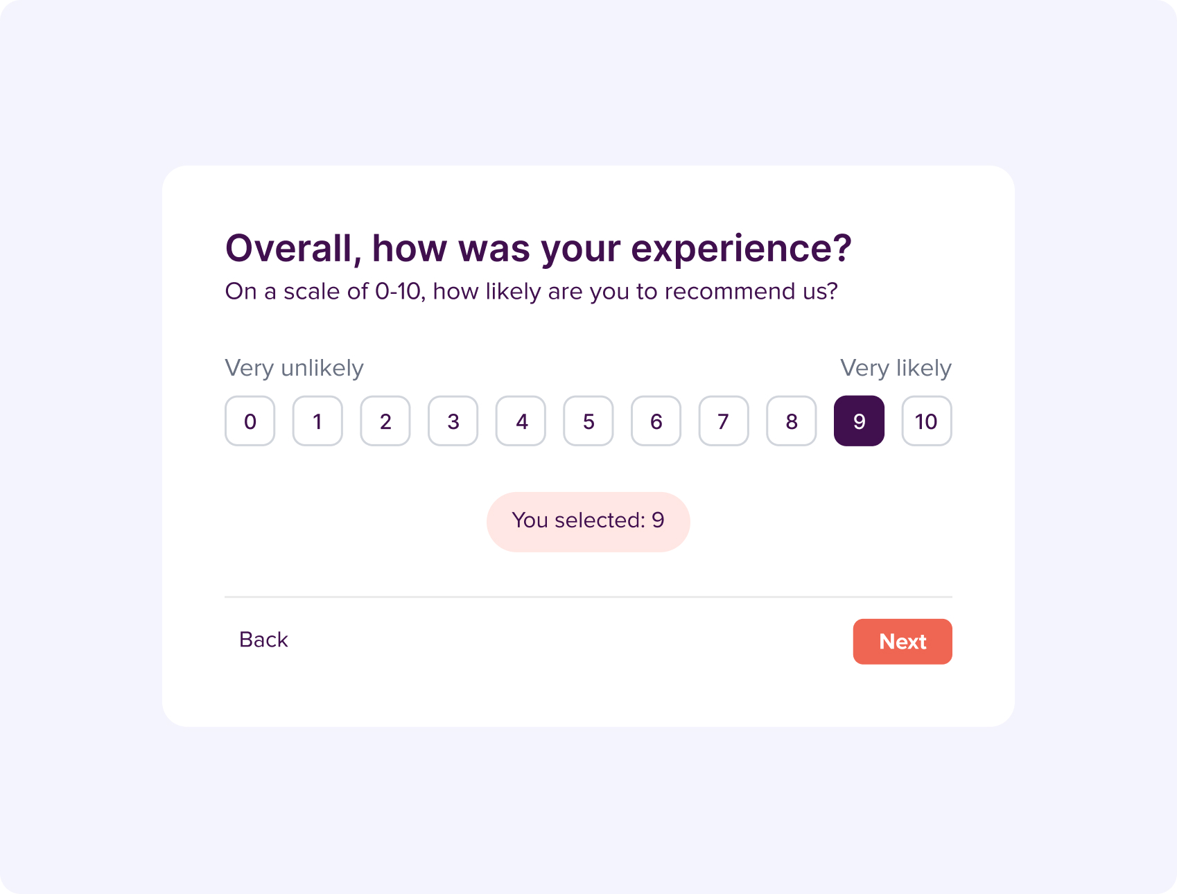The height and width of the screenshot is (894, 1177).
Task: Pick score 2 on the scale
Action: 385,421
